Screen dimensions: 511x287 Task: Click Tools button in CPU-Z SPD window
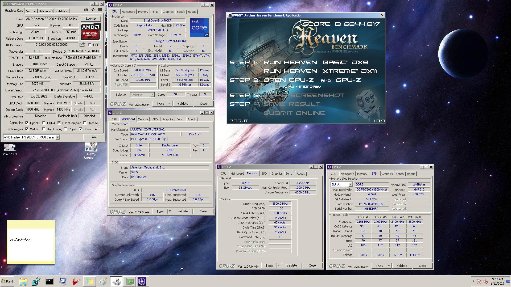click(x=379, y=266)
